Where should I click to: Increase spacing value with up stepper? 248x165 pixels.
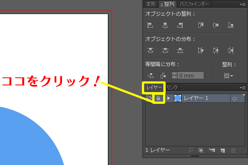[x=174, y=73]
